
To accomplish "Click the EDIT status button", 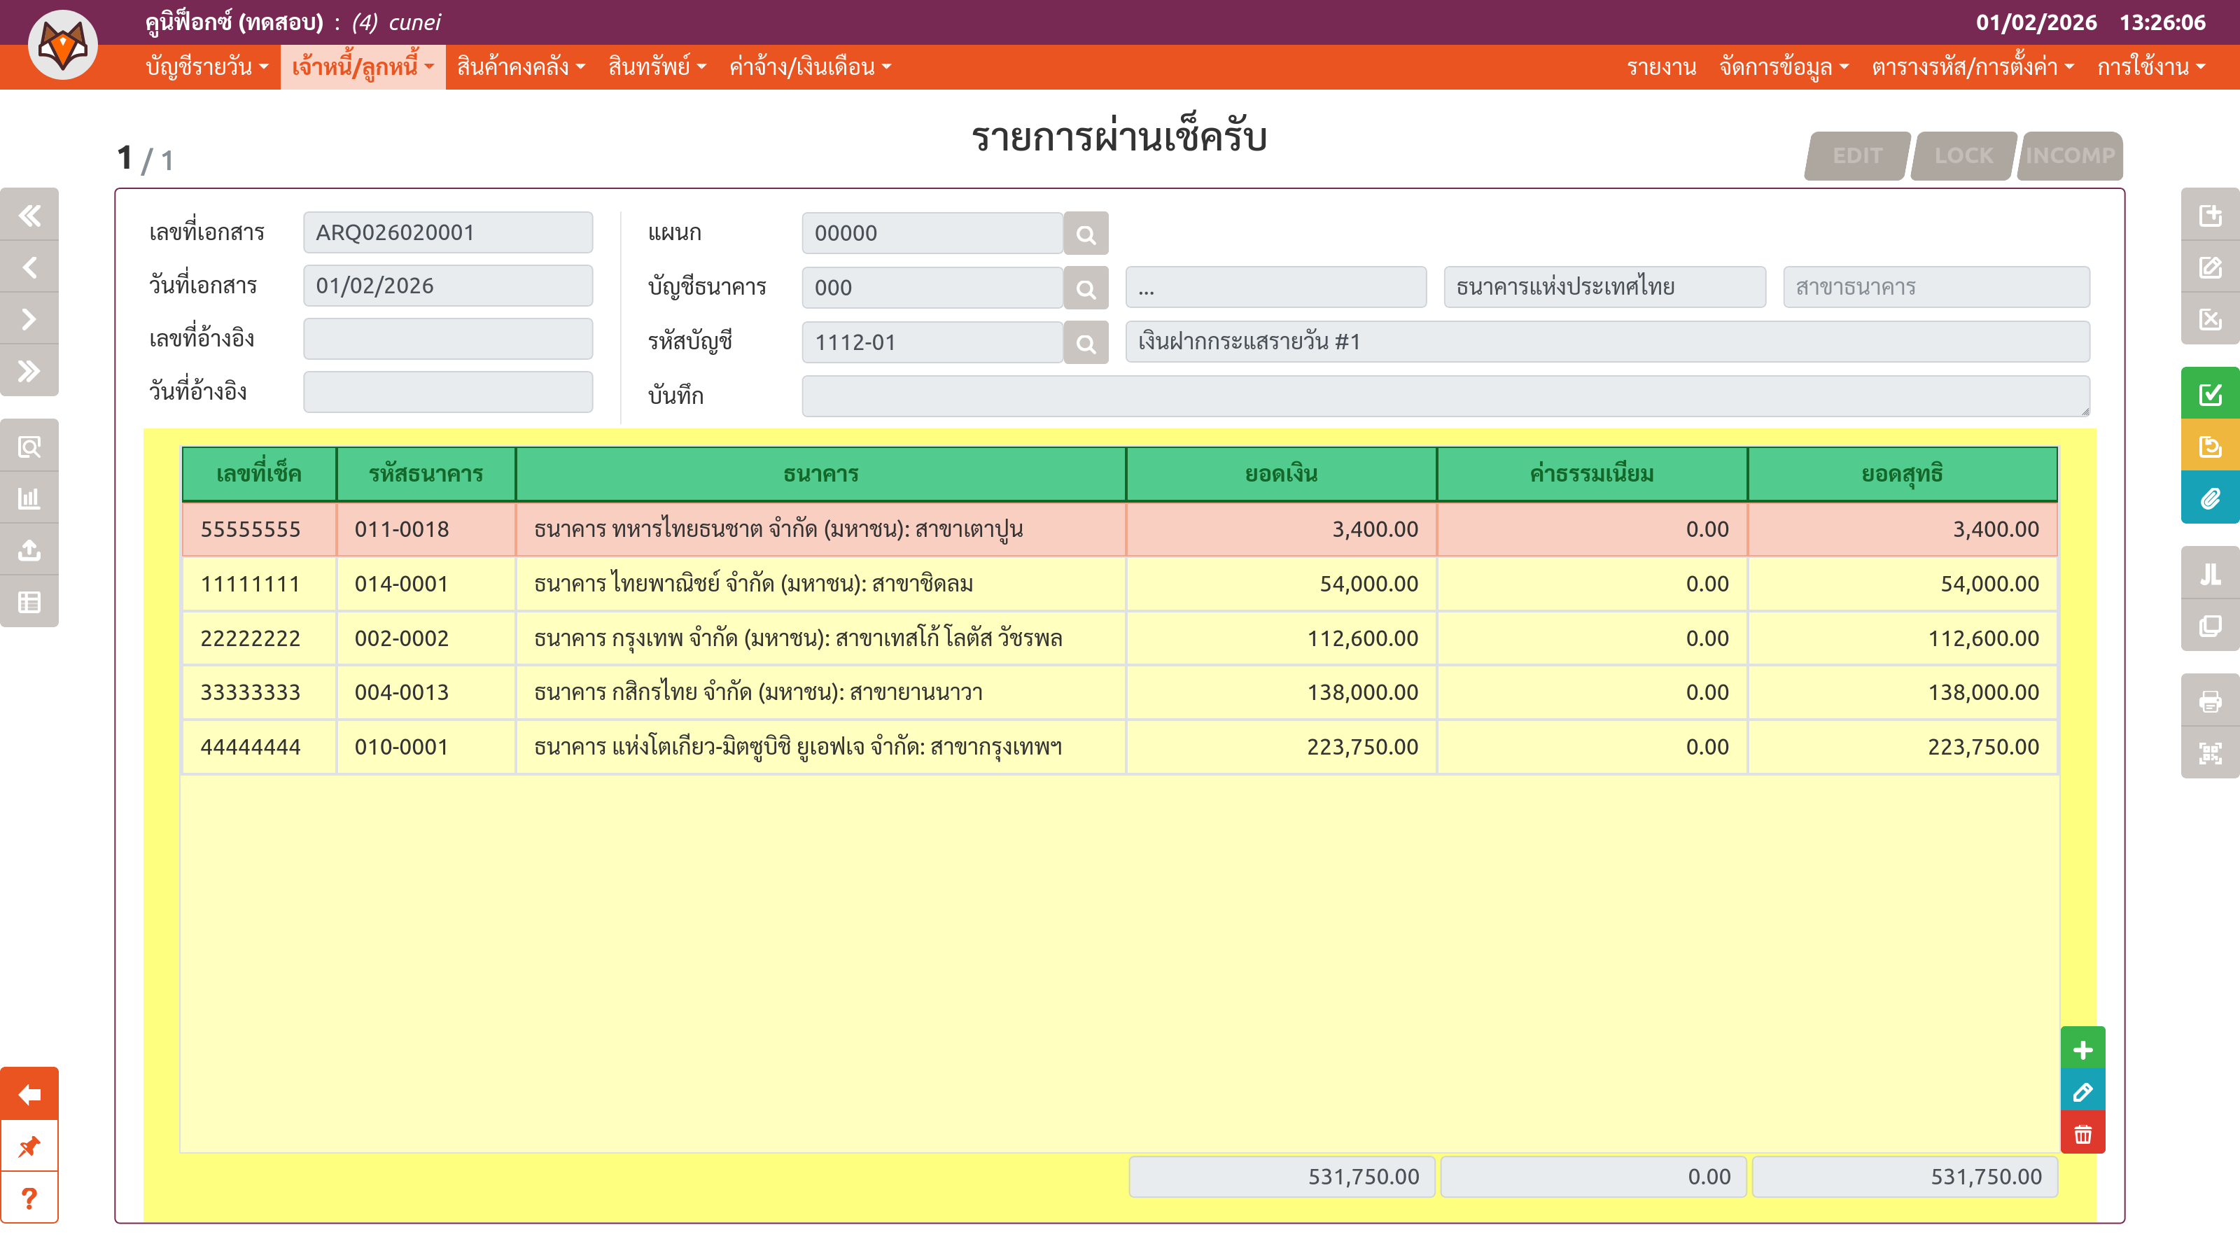I will pos(1856,155).
